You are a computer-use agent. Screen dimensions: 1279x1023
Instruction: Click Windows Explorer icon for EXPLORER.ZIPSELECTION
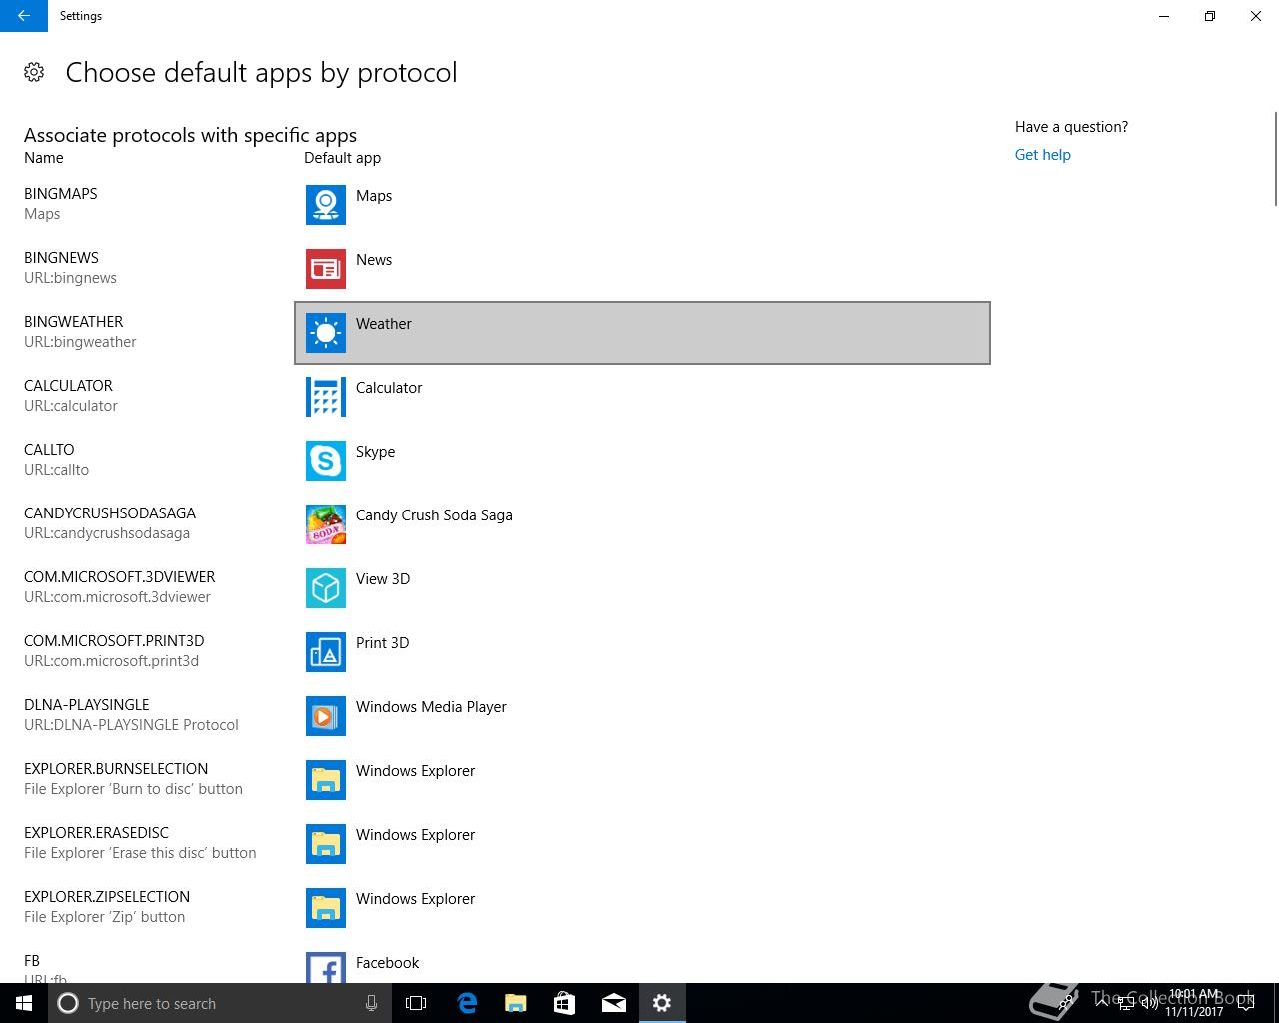point(326,908)
